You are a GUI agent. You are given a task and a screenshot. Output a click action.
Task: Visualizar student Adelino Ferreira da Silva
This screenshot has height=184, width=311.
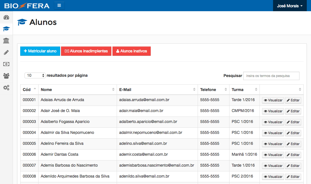273,144
